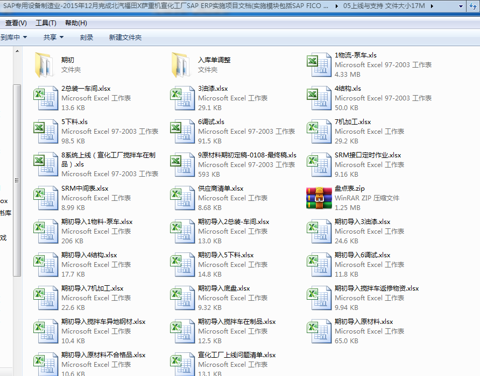Click the 供应商清单.xlsx file name

tap(221, 189)
